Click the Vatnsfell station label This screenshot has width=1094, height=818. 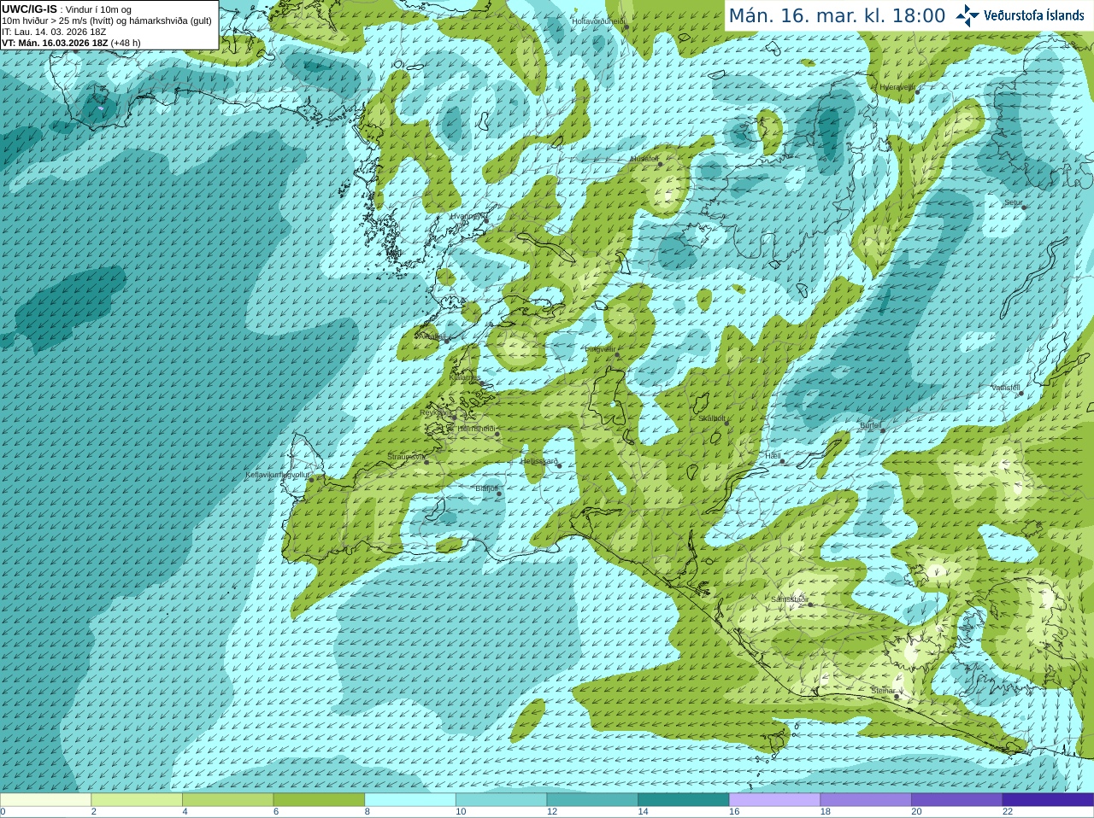pyautogui.click(x=1006, y=388)
